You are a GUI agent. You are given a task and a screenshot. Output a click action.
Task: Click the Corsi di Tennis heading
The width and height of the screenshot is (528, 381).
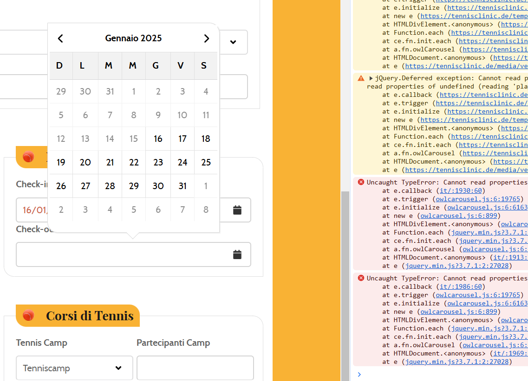pos(90,316)
